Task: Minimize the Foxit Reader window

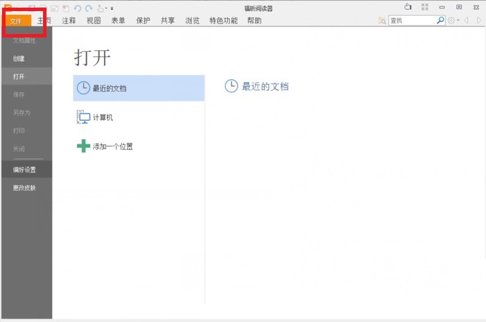Action: [x=442, y=7]
